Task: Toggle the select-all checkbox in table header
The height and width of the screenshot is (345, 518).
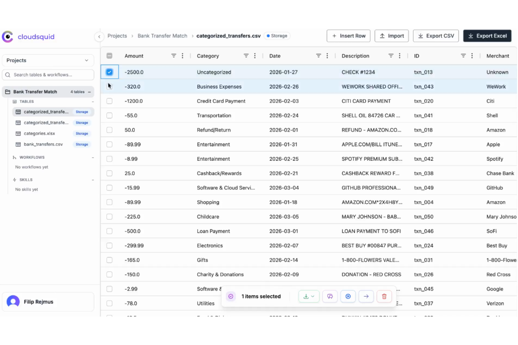Action: tap(110, 56)
